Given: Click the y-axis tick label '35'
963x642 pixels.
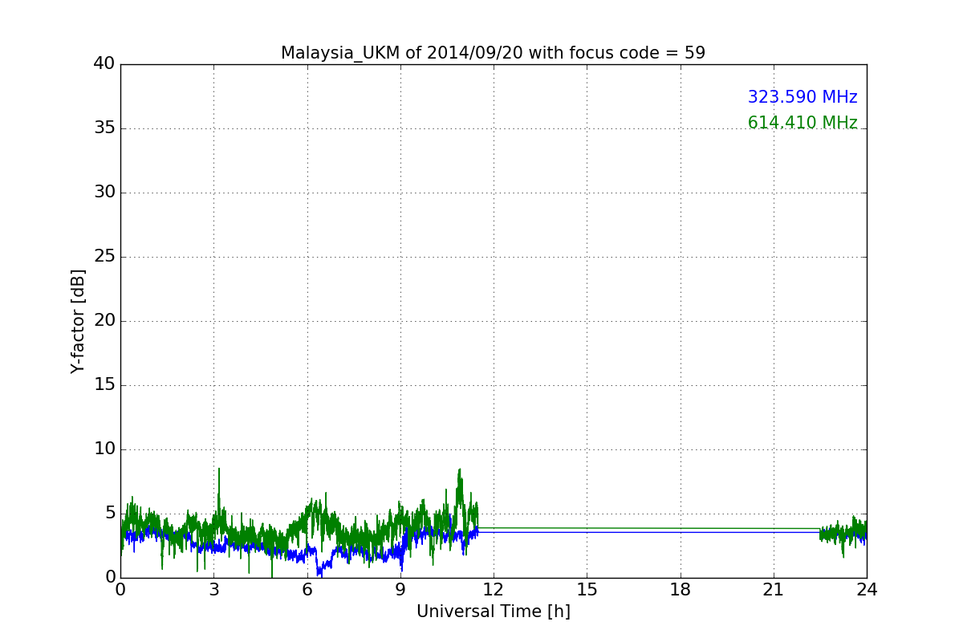Looking at the screenshot, I should 104,128.
